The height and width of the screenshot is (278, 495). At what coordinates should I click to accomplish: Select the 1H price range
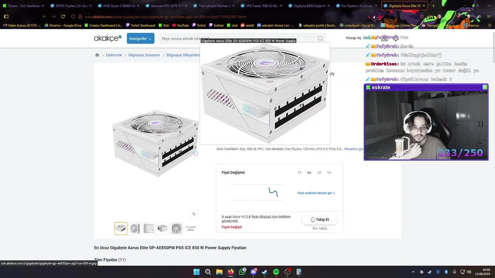point(329,173)
